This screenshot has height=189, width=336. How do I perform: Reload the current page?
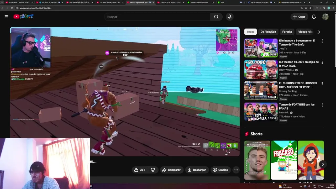12,8
